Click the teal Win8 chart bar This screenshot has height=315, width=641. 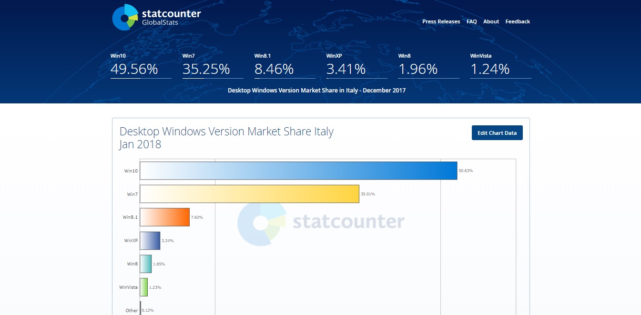(x=146, y=264)
